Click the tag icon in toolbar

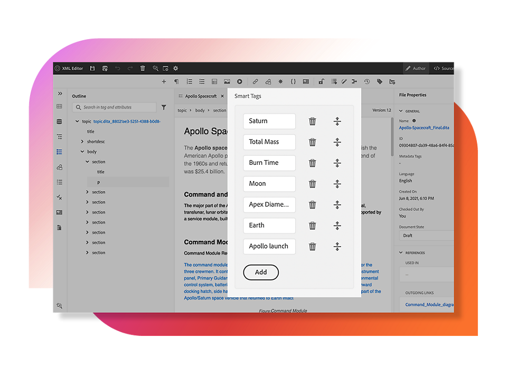coord(380,81)
